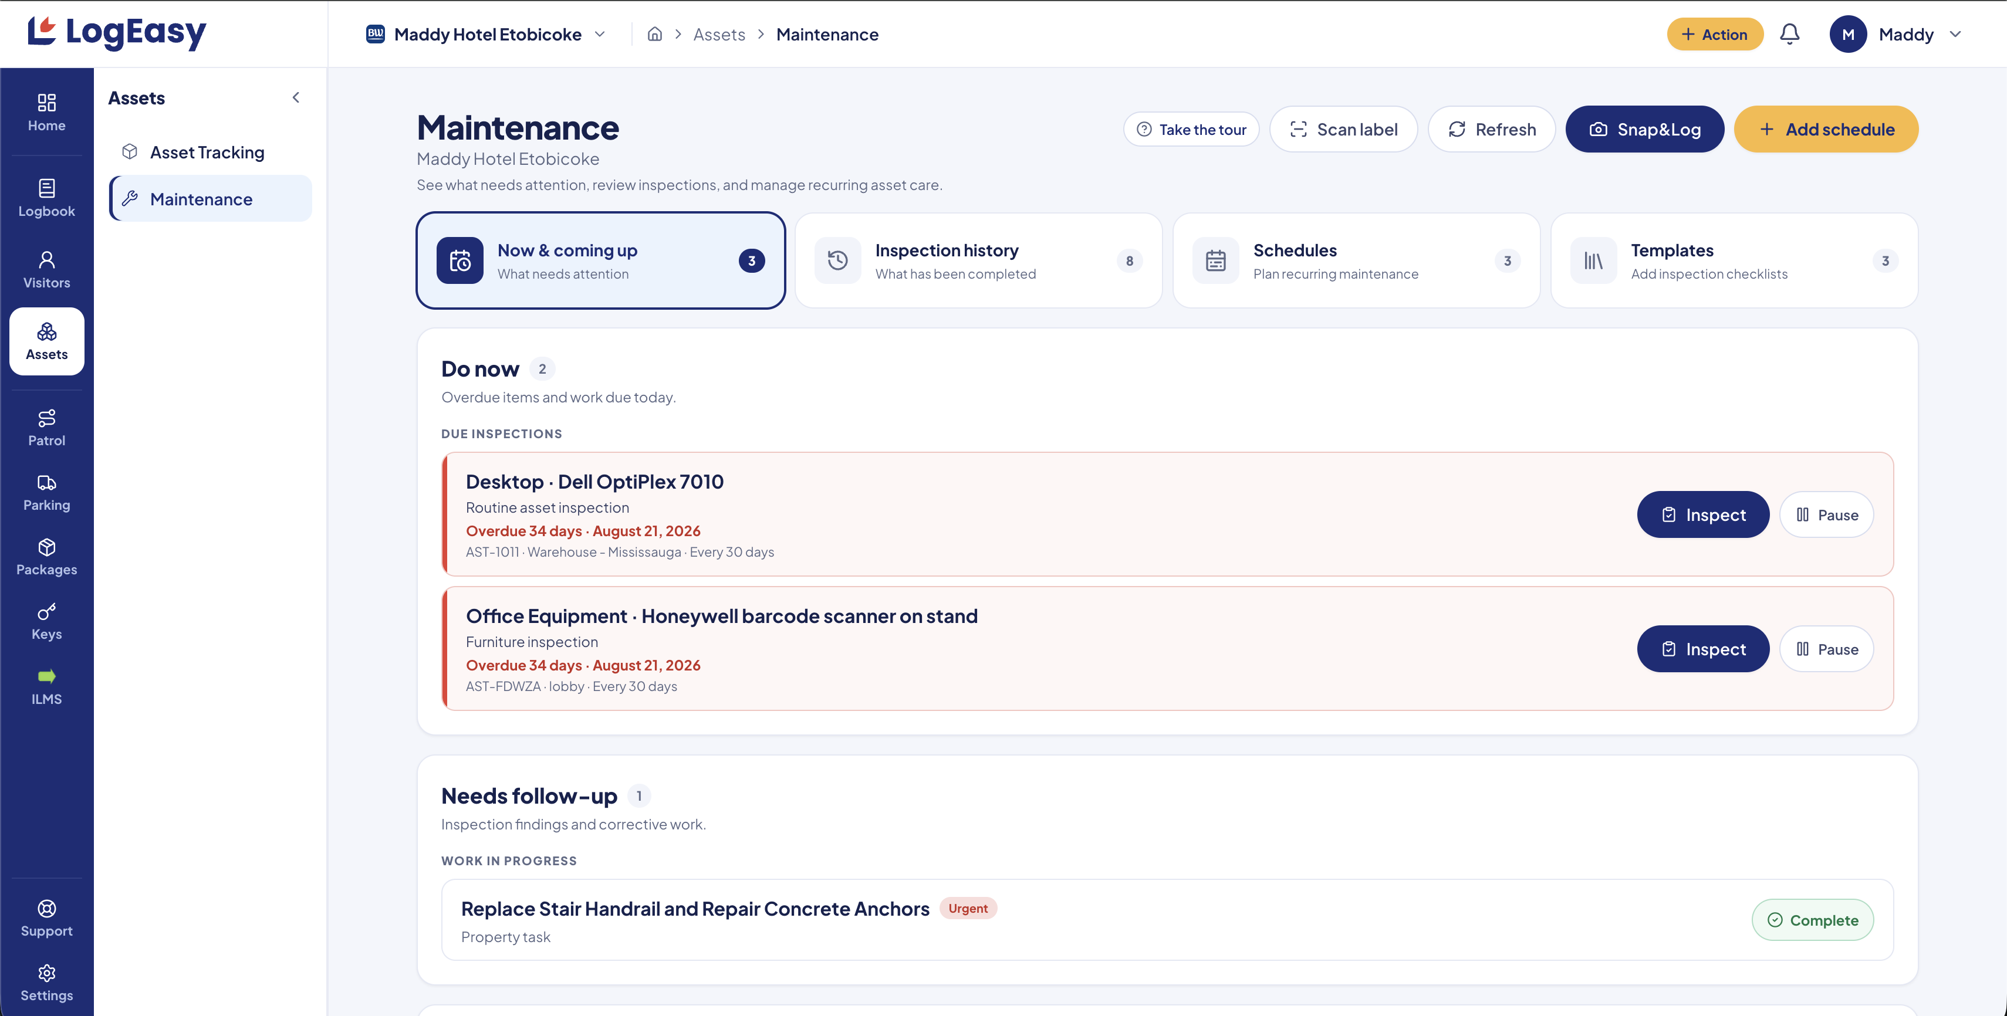Click the LogEasy logo

click(117, 33)
